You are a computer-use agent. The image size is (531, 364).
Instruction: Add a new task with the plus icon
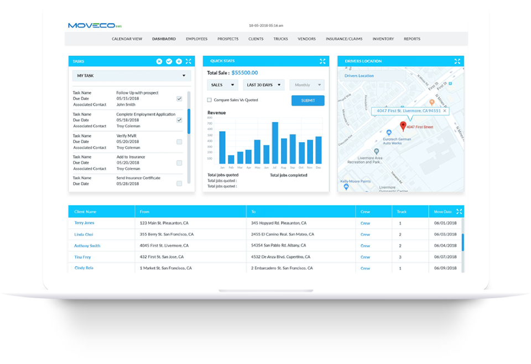pos(178,61)
